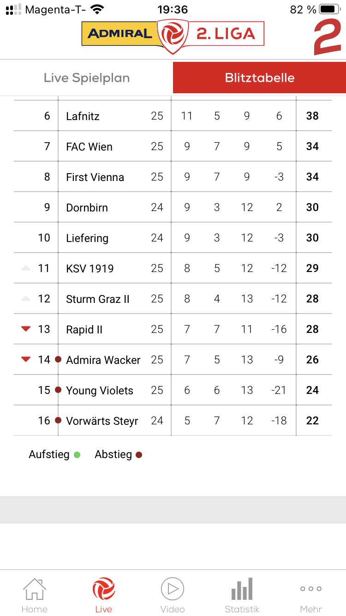
Task: Open the Mehr three-dots icon
Action: (311, 589)
